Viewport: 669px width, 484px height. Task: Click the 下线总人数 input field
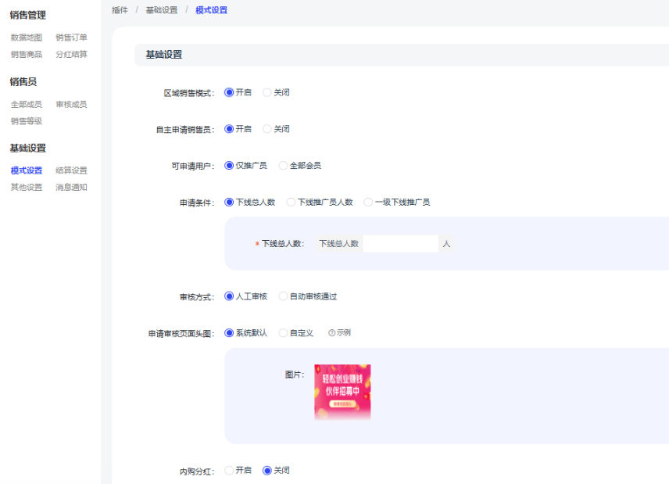pos(400,244)
